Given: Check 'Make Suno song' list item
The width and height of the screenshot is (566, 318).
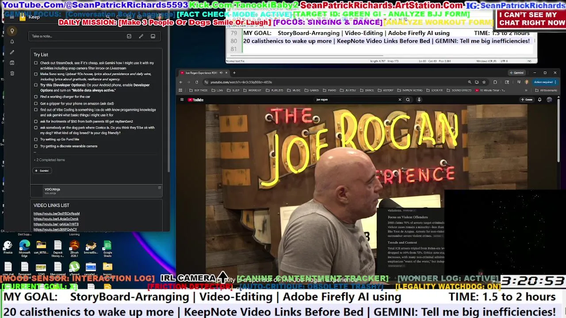Looking at the screenshot, I should click(36, 74).
